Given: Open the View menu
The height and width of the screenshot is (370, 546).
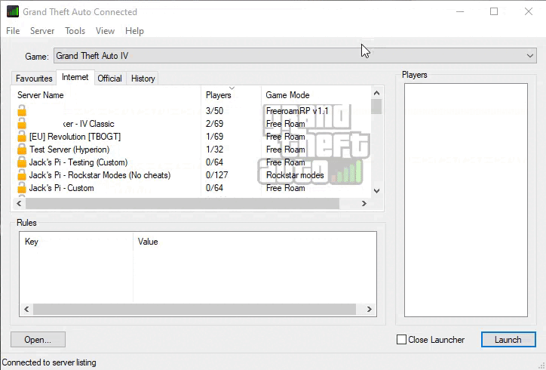Looking at the screenshot, I should (x=105, y=31).
